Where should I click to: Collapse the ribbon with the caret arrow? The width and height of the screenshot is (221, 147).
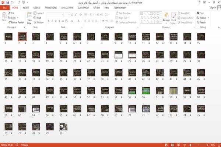218,27
